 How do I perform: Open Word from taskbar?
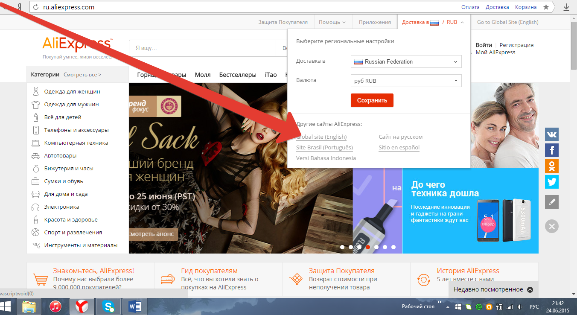click(x=135, y=306)
